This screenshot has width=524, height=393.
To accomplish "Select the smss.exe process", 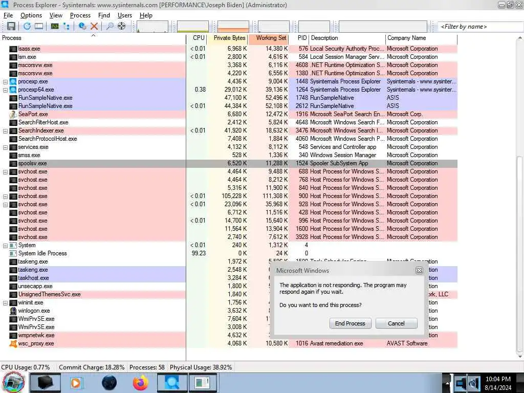I will (x=229, y=155).
